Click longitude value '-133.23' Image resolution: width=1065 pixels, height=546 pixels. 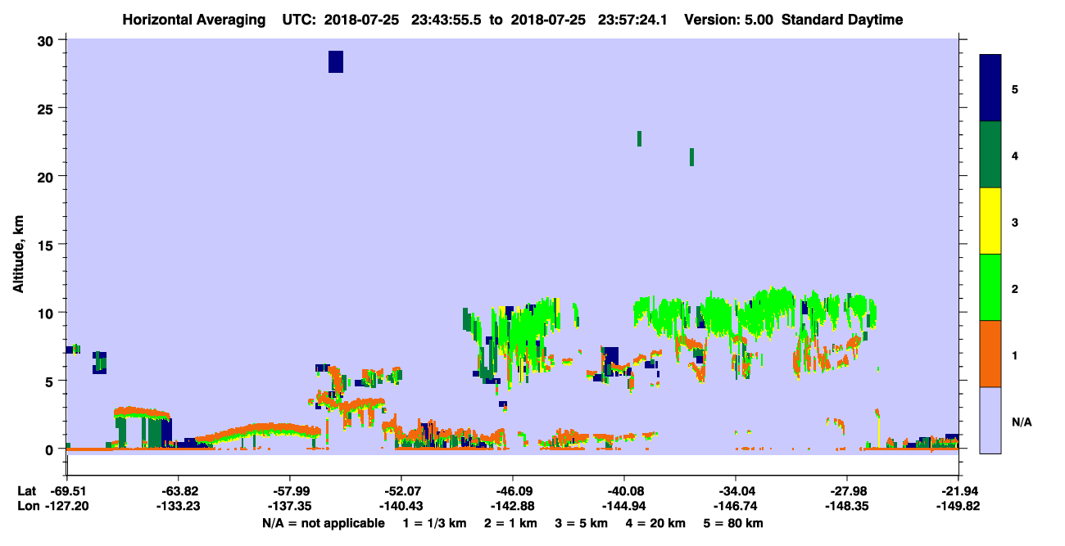178,506
